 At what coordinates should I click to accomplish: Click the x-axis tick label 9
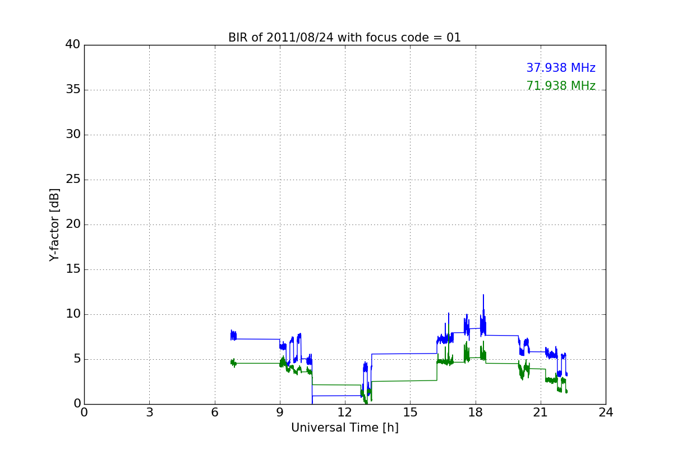coord(280,413)
